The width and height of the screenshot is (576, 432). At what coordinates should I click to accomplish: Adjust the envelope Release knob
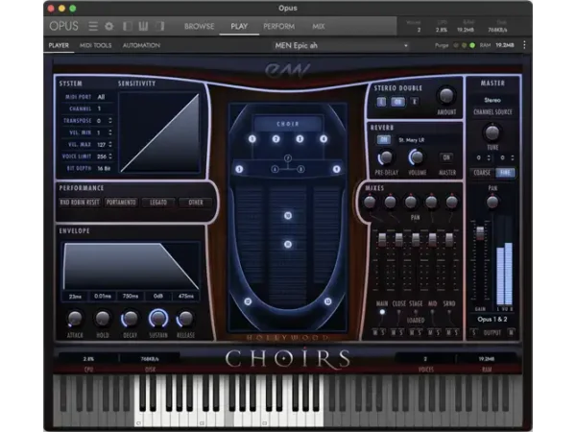pos(185,319)
